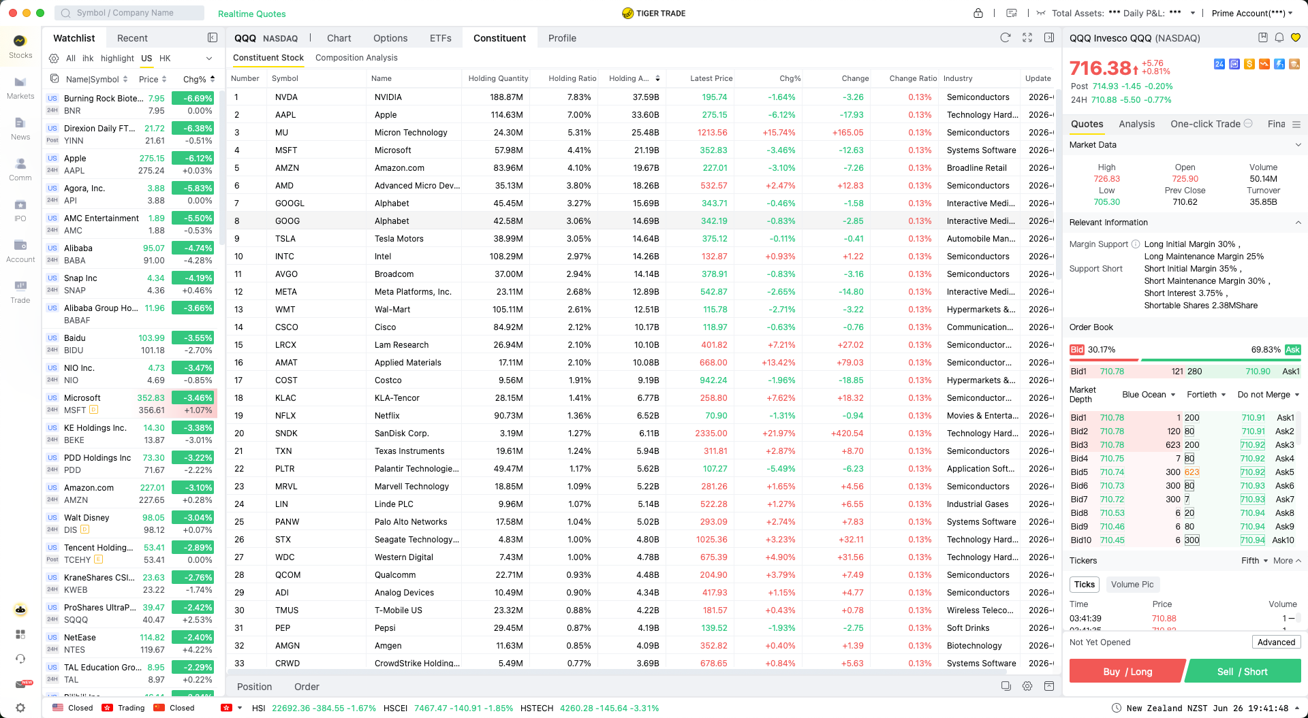
Task: Open the Analysis tab in quote panel
Action: pos(1136,124)
